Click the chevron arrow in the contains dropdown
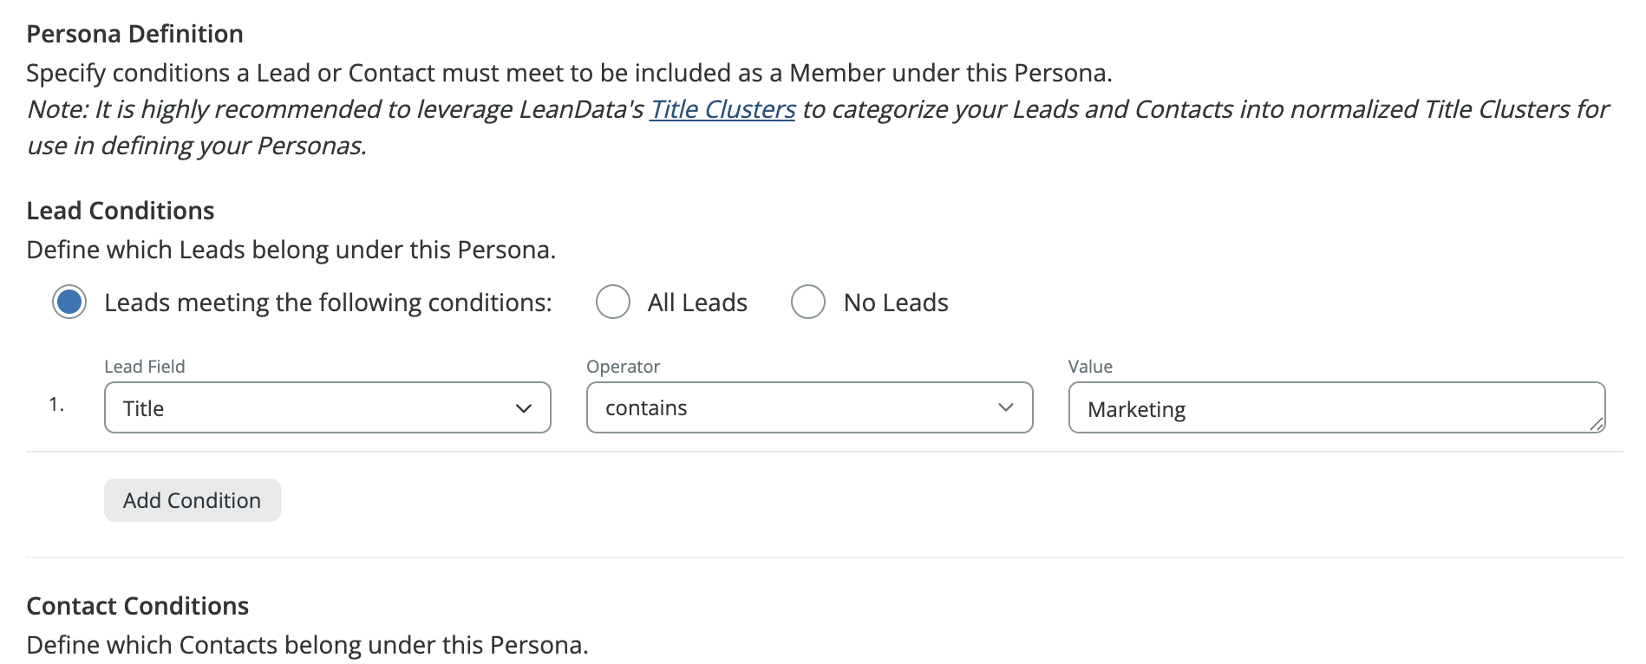 click(1006, 407)
